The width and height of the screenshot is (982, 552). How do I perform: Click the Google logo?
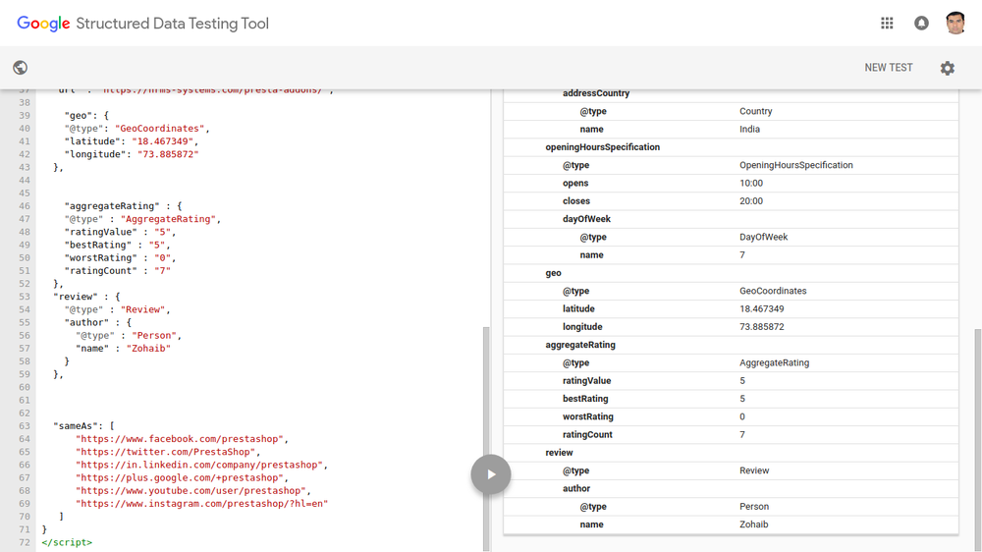tap(43, 24)
